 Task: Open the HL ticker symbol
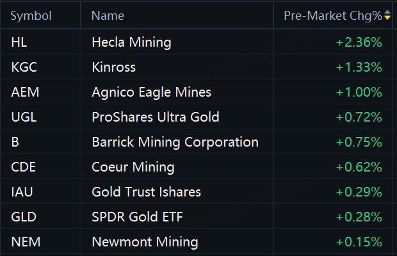(x=19, y=43)
